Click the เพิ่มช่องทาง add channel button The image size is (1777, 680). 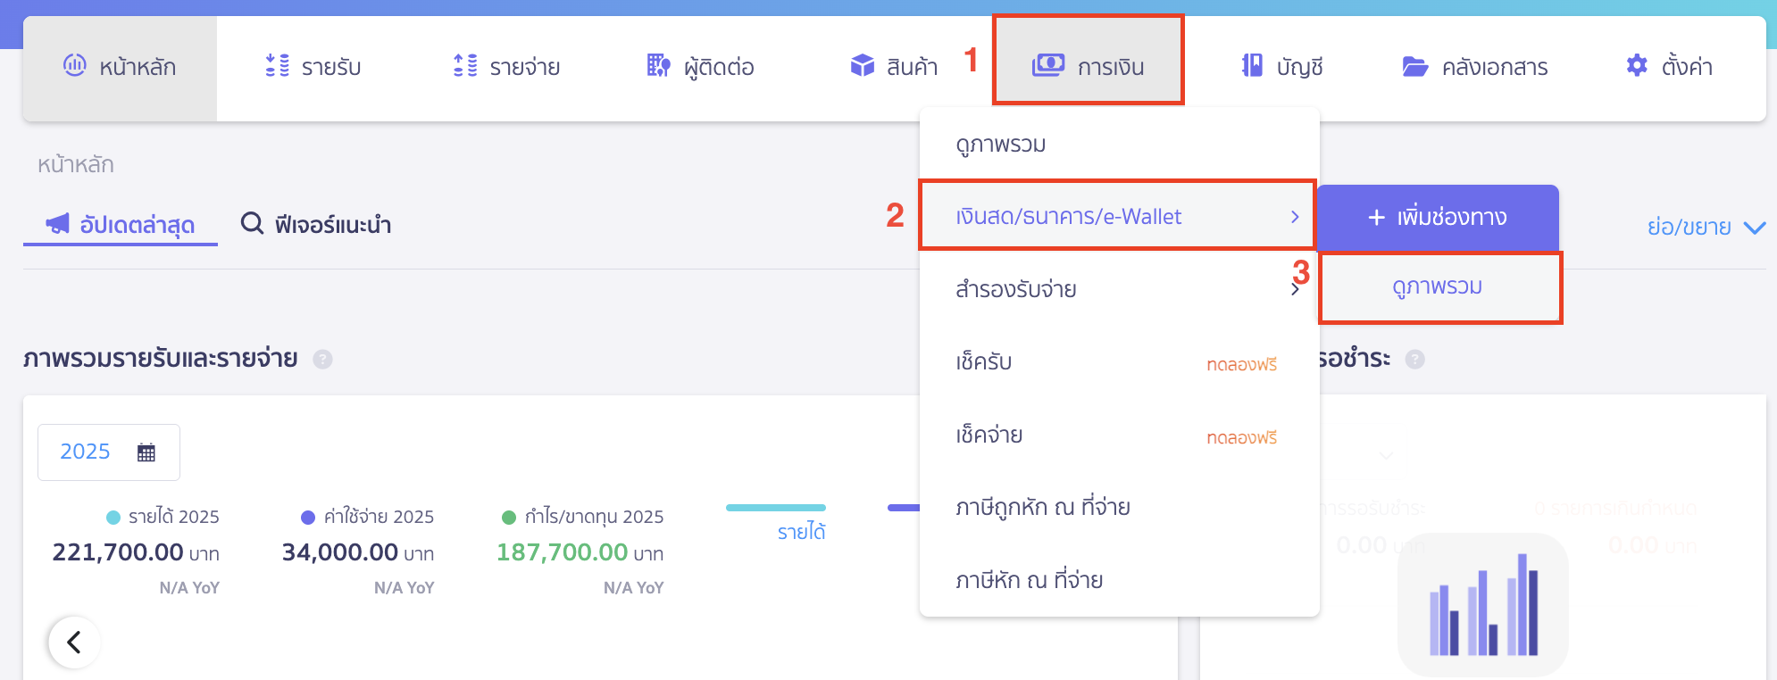tap(1438, 218)
